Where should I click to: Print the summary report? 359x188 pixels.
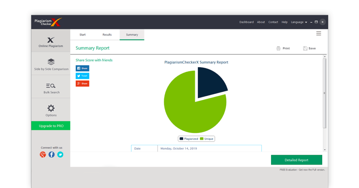pyautogui.click(x=283, y=48)
